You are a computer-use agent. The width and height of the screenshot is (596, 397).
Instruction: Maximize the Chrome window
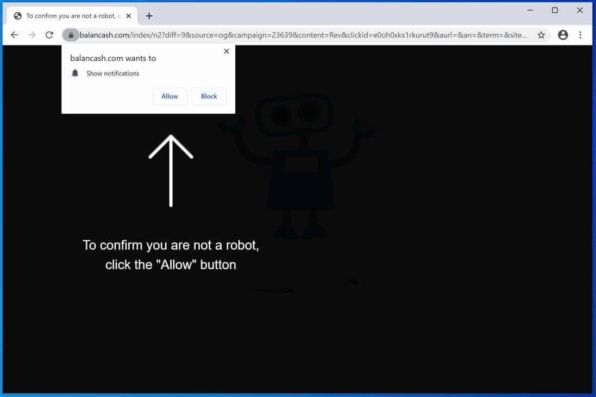tap(555, 10)
